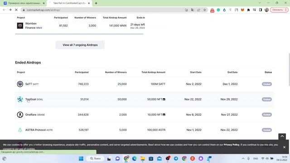Select the 21 days left text
This screenshot has width=290, height=163.
138,24
